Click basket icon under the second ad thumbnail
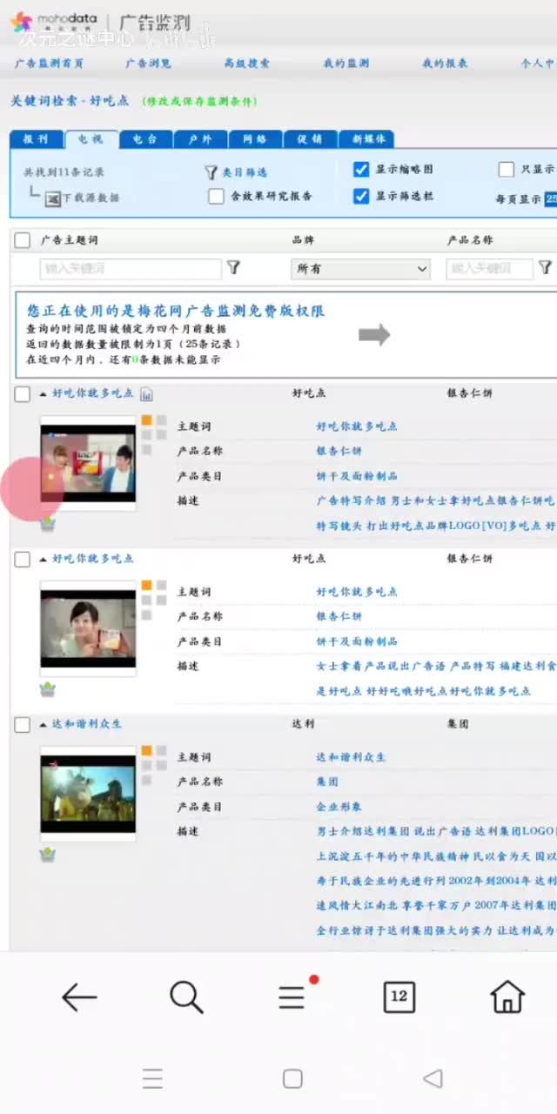 click(48, 689)
